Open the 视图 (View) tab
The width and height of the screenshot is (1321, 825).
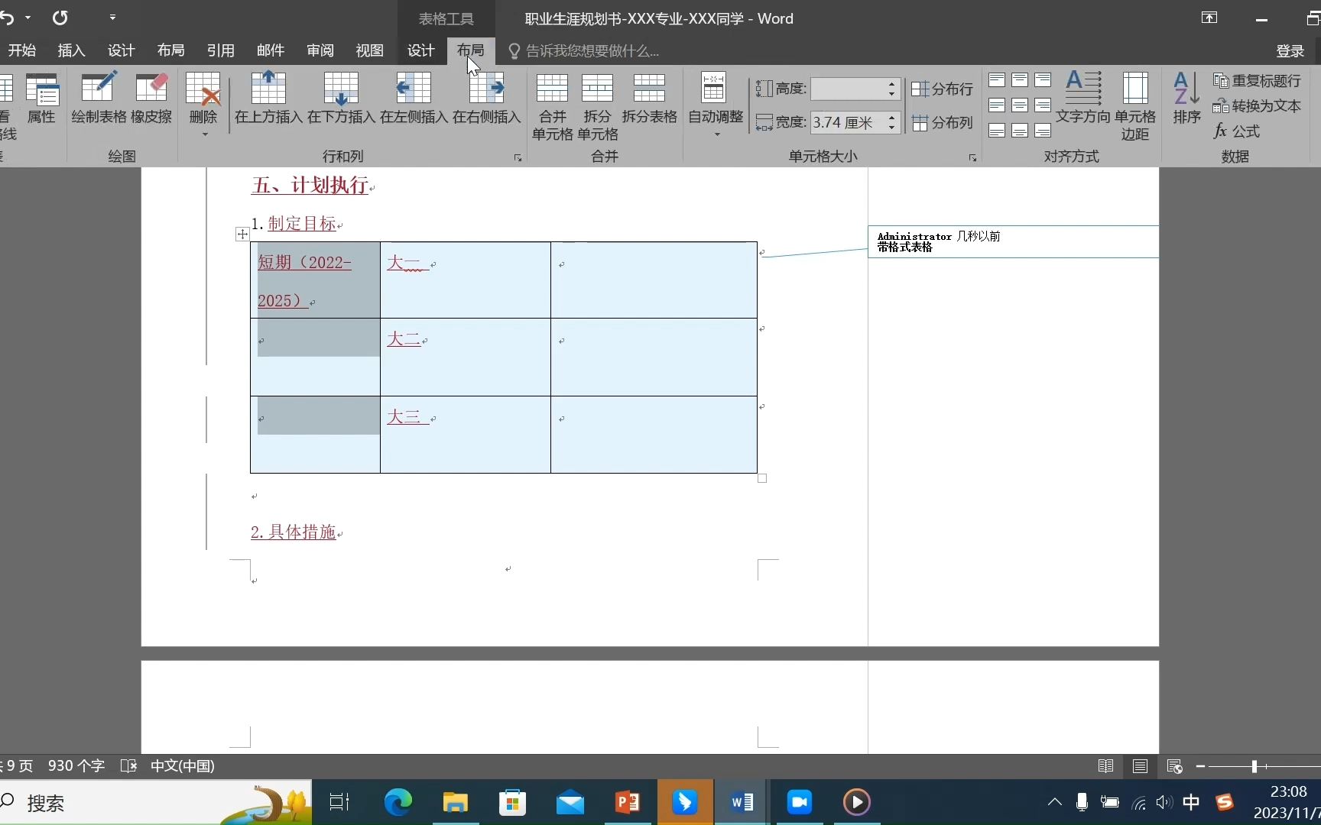coord(370,50)
